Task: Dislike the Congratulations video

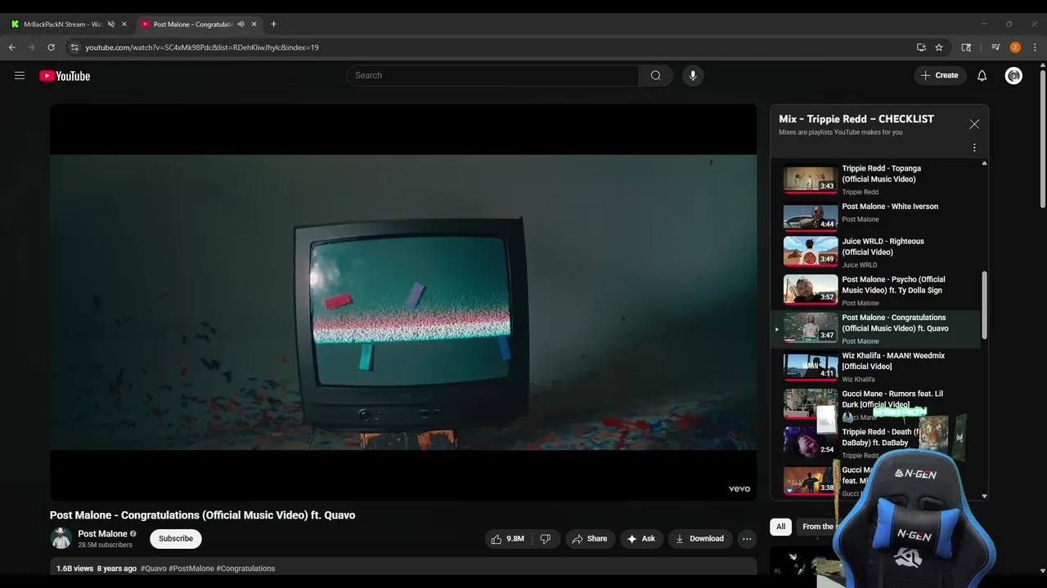Action: click(x=546, y=539)
